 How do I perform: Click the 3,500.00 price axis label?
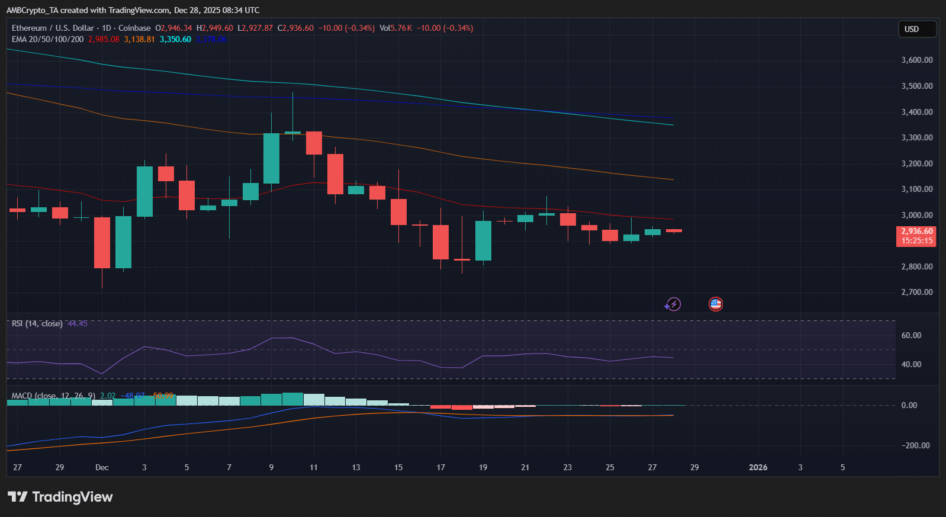click(x=917, y=86)
